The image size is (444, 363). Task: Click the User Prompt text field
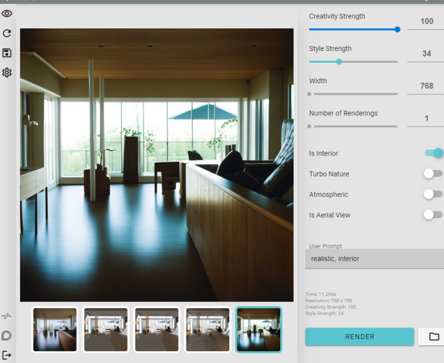coord(375,259)
